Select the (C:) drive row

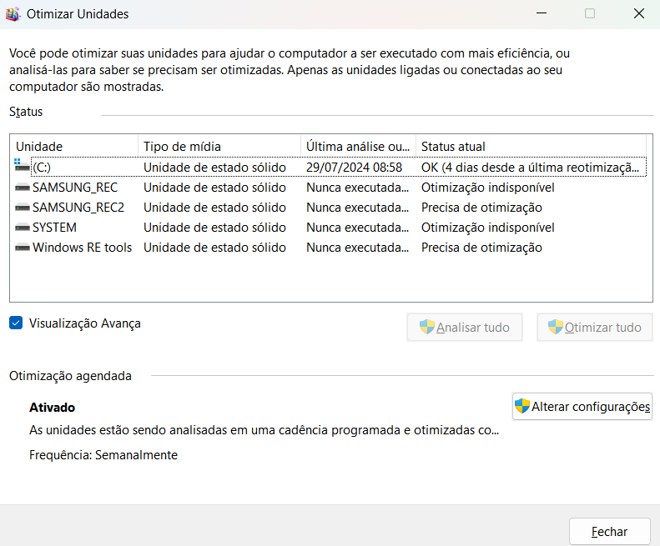pos(330,168)
